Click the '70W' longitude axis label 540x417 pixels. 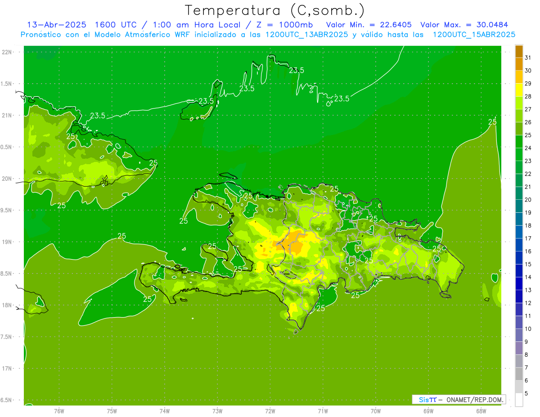(x=376, y=411)
